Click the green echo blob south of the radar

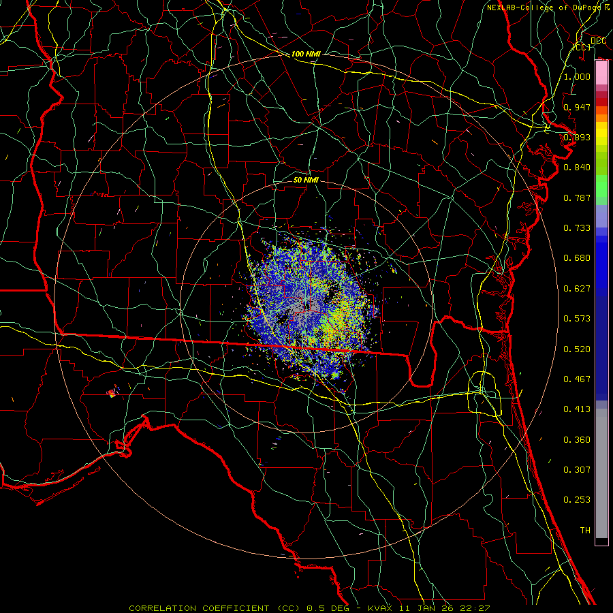point(335,375)
